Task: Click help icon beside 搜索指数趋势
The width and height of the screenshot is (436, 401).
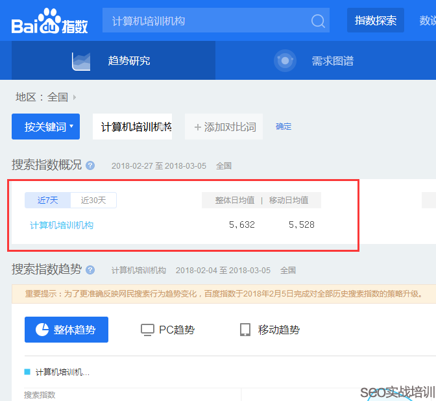Action: click(90, 270)
